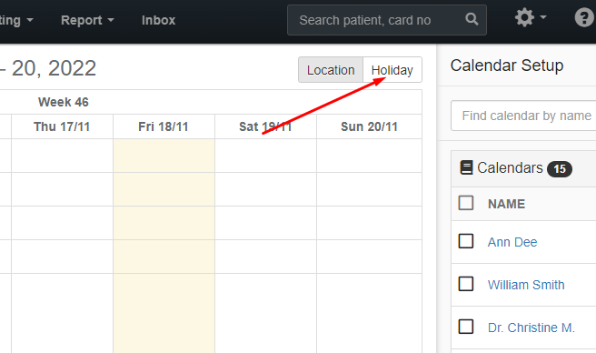Expand the settings gear dropdown caret
Viewport: 596px width, 353px height.
pos(543,17)
